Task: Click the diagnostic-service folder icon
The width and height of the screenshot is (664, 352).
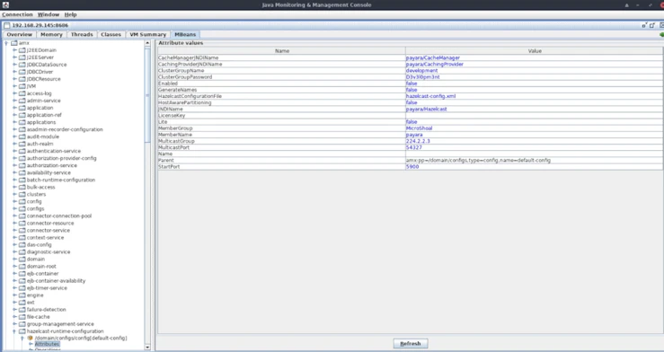Action: (22, 251)
